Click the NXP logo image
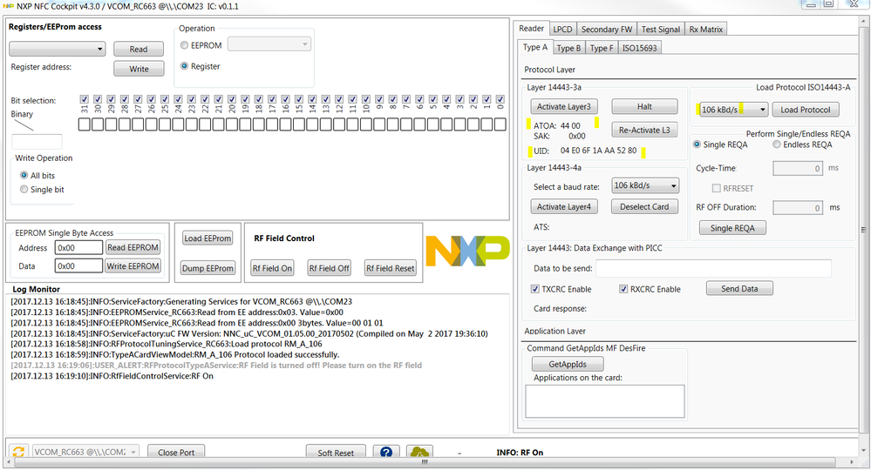This screenshot has width=871, height=470. 467,251
